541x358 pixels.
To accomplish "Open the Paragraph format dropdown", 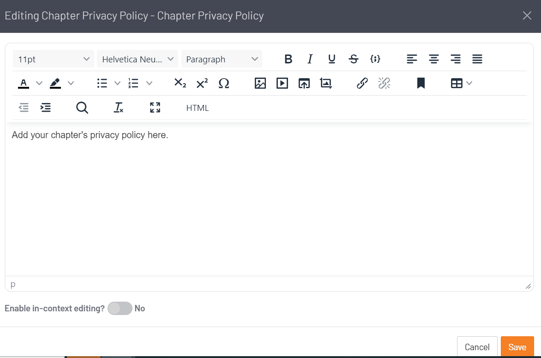I will tap(222, 59).
